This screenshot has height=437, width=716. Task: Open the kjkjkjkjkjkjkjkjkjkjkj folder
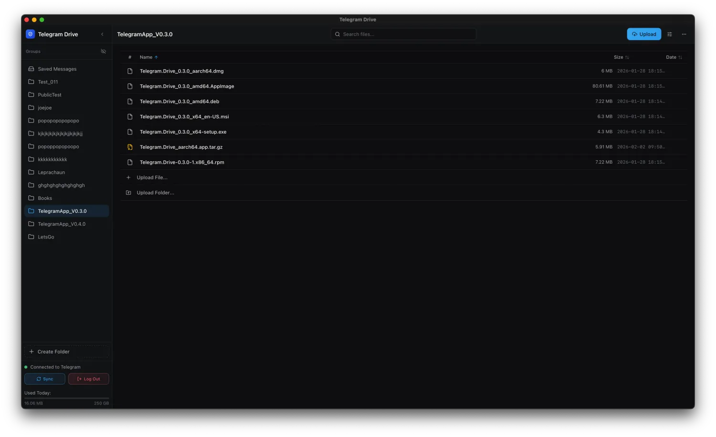pyautogui.click(x=67, y=134)
